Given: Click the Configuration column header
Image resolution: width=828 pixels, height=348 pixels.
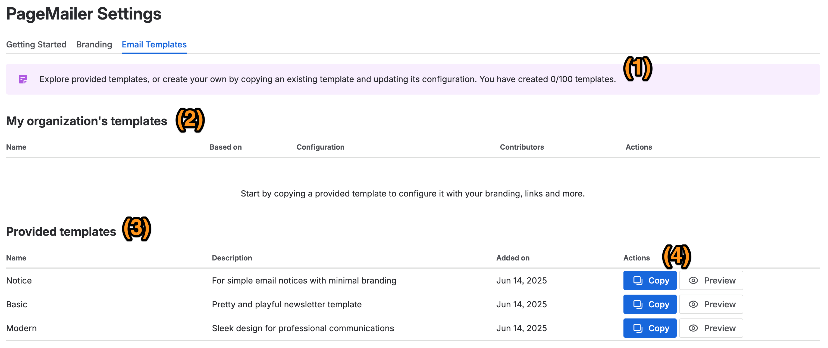Looking at the screenshot, I should [x=321, y=147].
